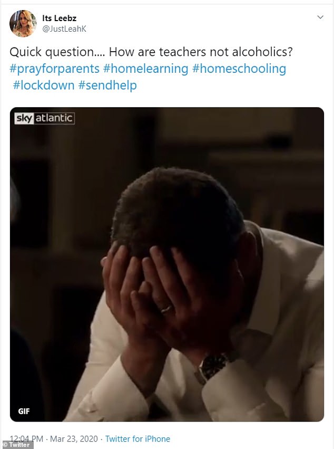Click the wedding ring in the GIF
The image size is (334, 449).
[166, 309]
